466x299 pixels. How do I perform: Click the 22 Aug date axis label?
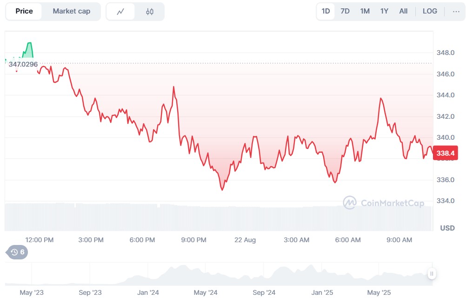coord(245,240)
